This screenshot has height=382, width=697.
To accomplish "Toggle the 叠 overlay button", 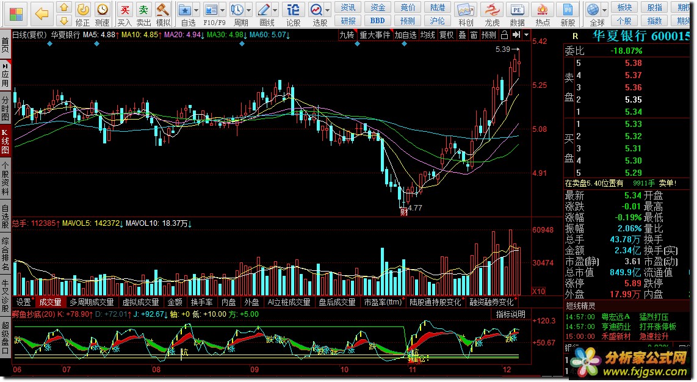I will (x=462, y=35).
